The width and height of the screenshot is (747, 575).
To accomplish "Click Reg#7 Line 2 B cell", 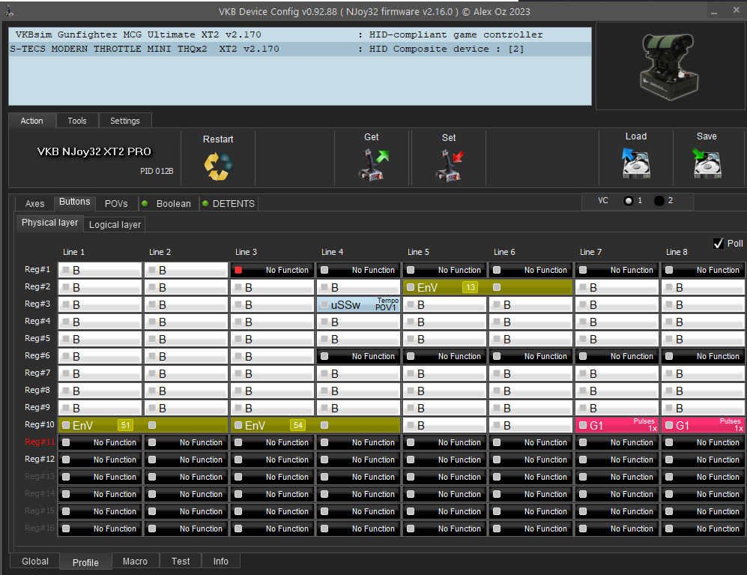I will [187, 374].
